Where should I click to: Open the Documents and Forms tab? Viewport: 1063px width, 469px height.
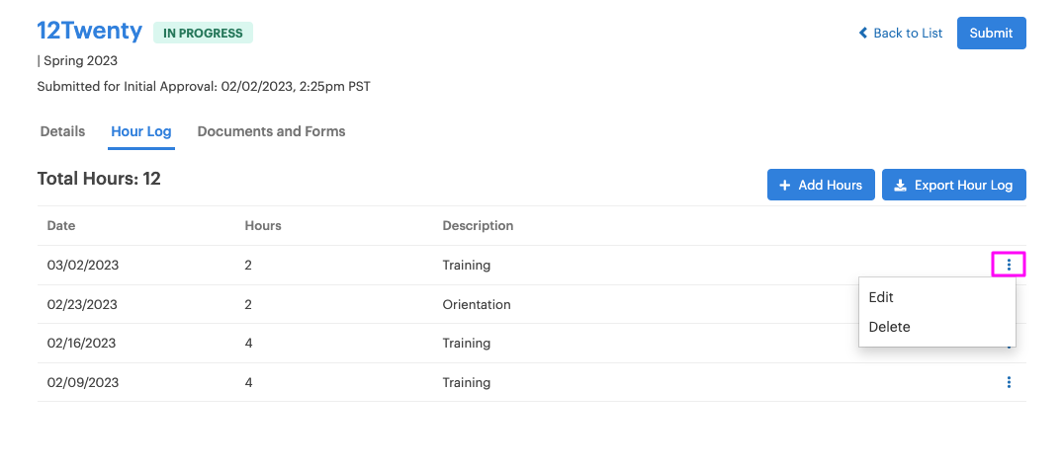(271, 131)
